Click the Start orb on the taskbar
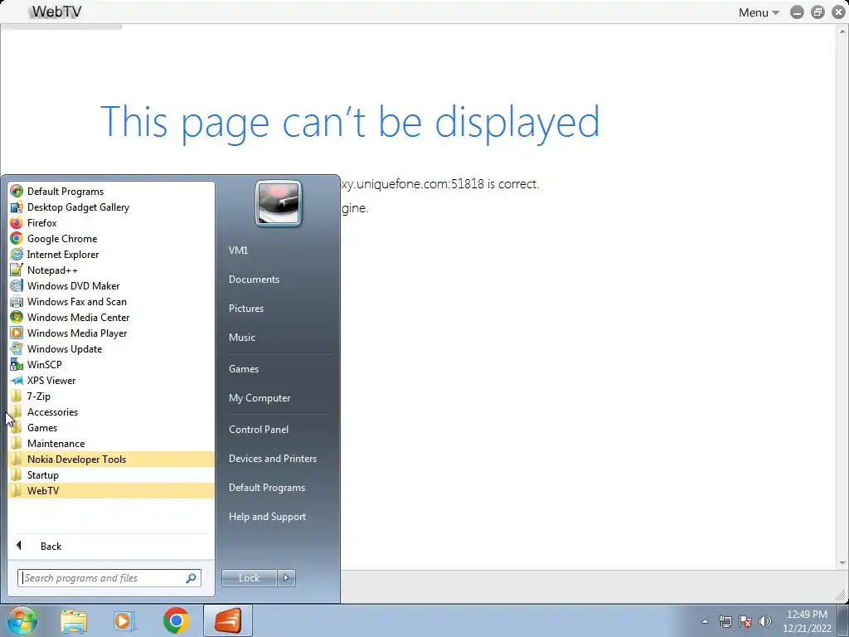849x637 pixels. click(x=22, y=620)
